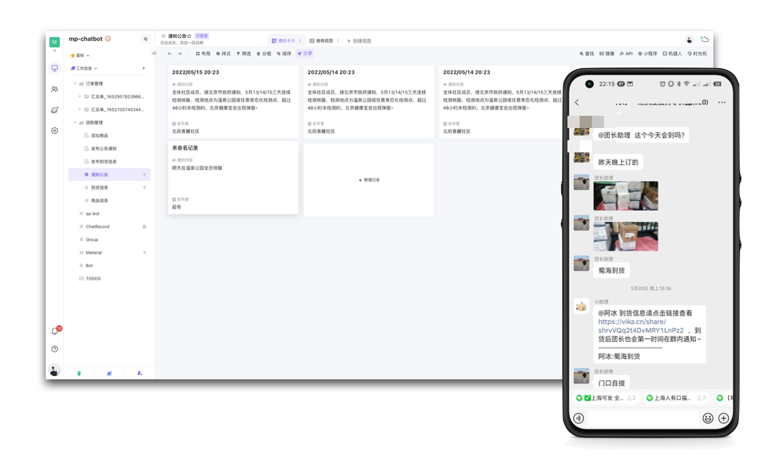The width and height of the screenshot is (781, 462).
Task: Open notifications bell in left sidebar
Action: point(55,331)
